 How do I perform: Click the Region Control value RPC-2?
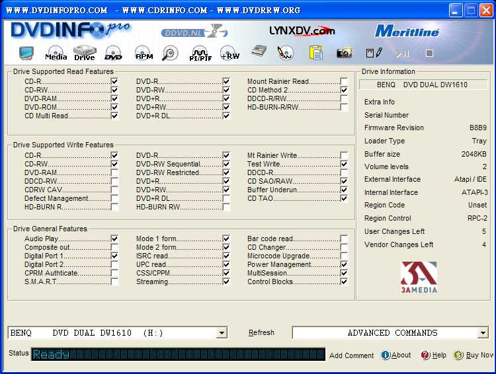point(477,218)
